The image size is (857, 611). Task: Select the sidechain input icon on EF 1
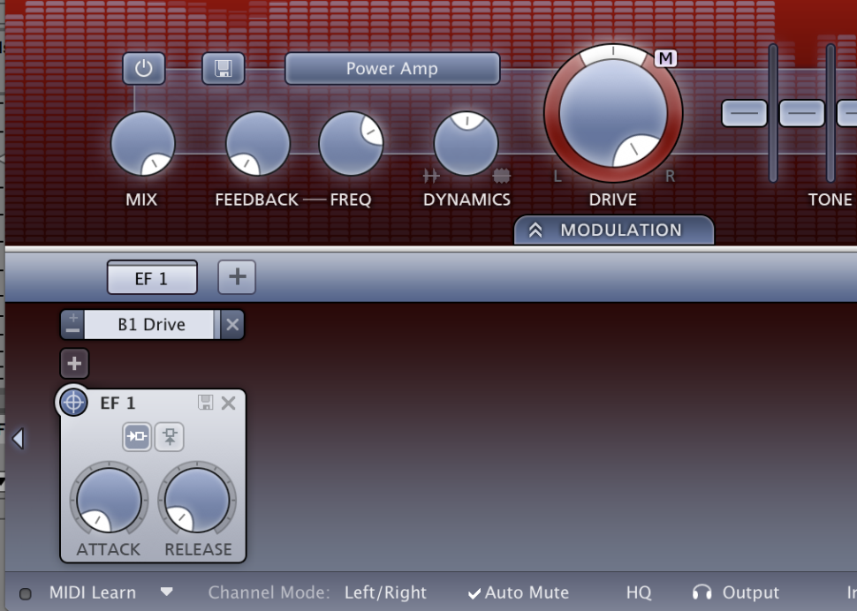pyautogui.click(x=137, y=435)
